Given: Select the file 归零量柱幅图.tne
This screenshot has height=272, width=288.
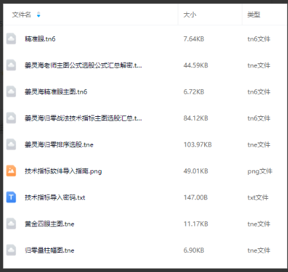Looking at the screenshot, I should (x=50, y=250).
